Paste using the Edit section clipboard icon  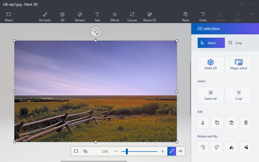232,123
